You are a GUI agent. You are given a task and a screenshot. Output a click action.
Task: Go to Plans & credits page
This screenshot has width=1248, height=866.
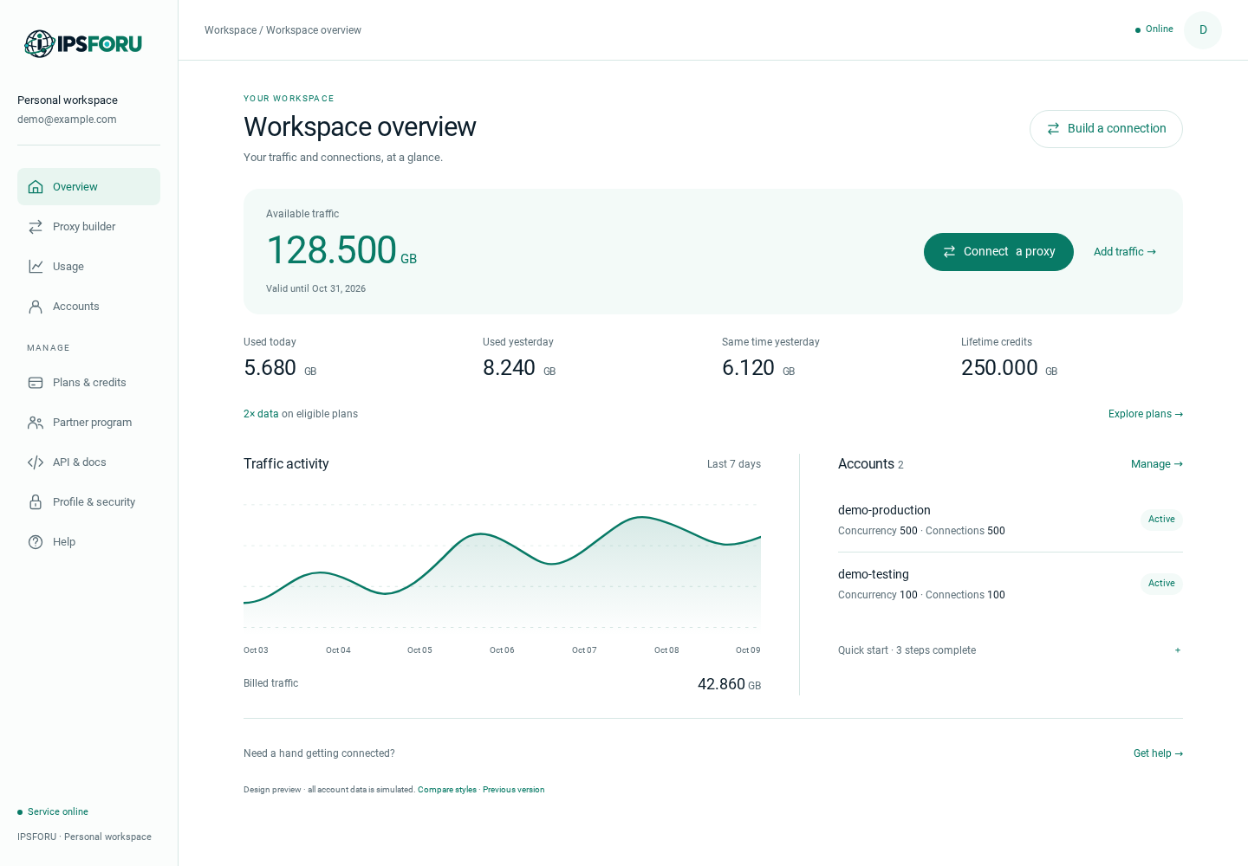click(x=88, y=383)
